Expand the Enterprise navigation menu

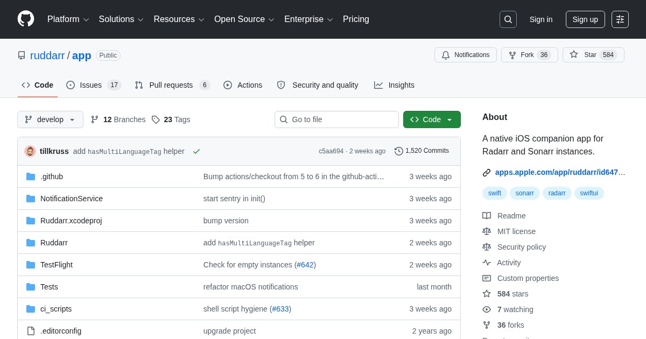click(x=308, y=19)
